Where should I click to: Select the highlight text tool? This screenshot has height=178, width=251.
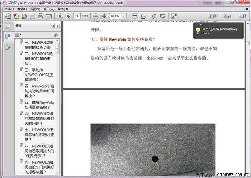(163, 16)
